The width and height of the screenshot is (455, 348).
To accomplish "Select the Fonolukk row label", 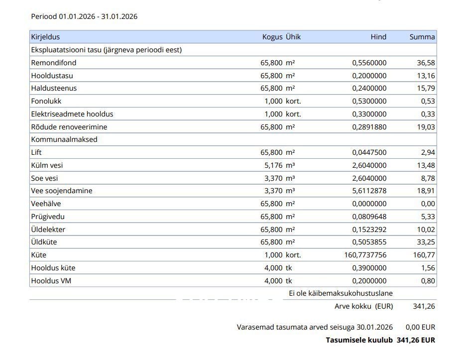I will (x=46, y=101).
